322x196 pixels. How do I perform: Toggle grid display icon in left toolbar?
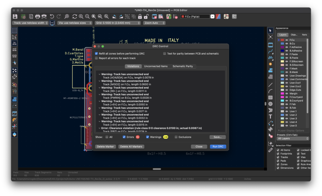click(x=14, y=30)
